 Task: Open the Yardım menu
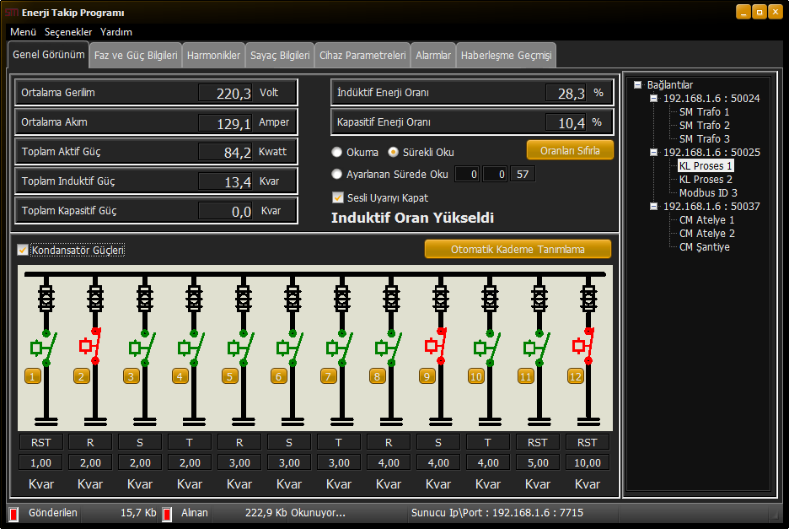pyautogui.click(x=116, y=32)
